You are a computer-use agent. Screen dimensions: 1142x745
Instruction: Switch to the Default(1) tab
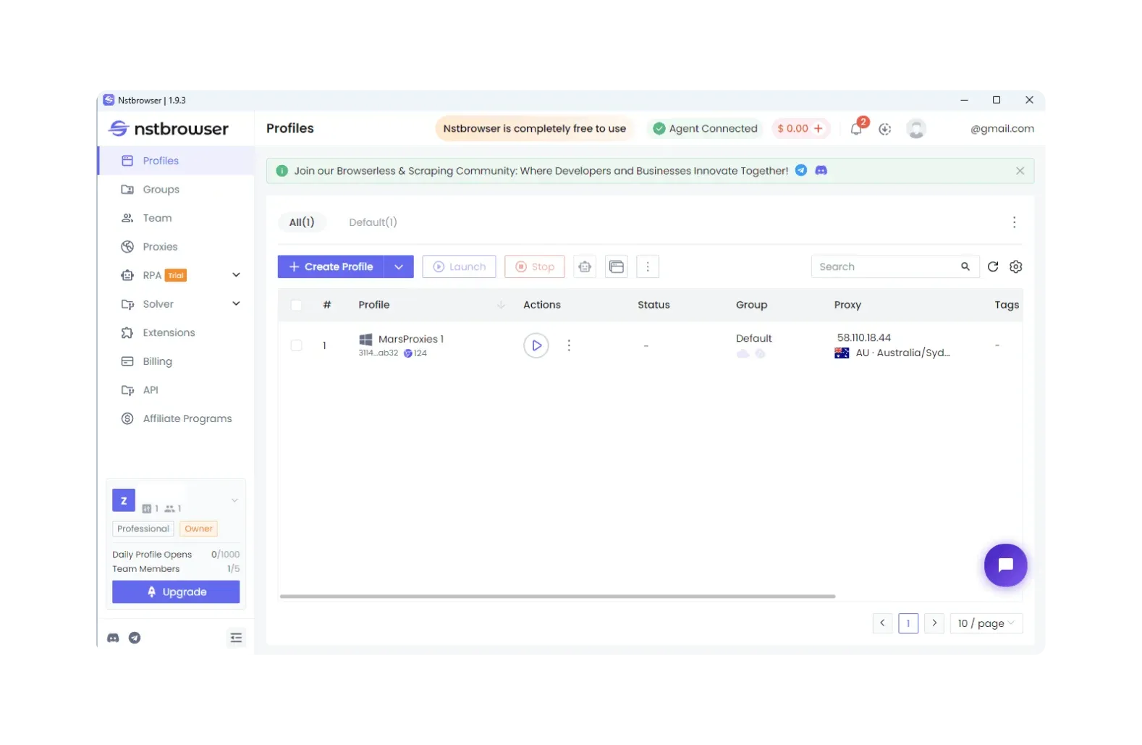(x=373, y=222)
